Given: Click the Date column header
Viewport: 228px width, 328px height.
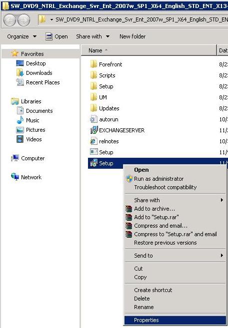Looking at the screenshot, I should 223,50.
